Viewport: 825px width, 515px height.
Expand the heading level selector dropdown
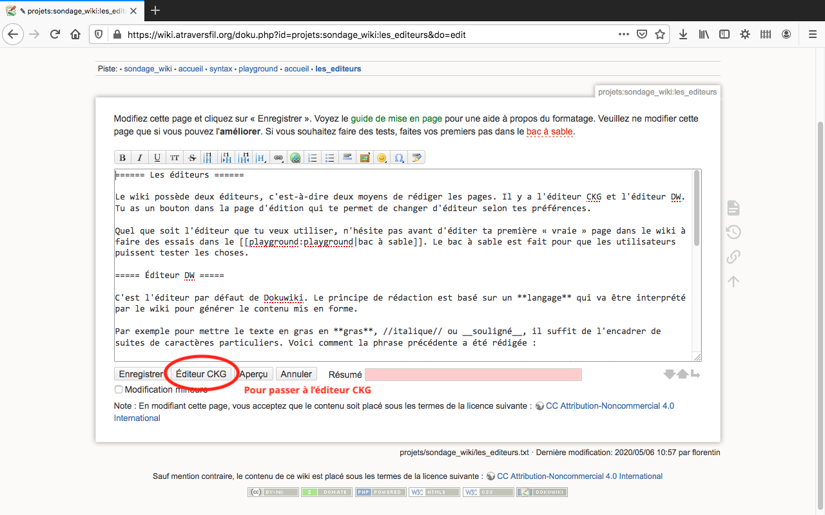(261, 158)
